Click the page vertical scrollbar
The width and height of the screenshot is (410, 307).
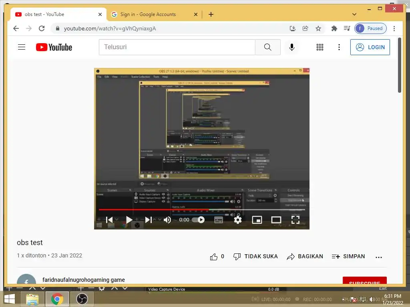tap(399, 65)
